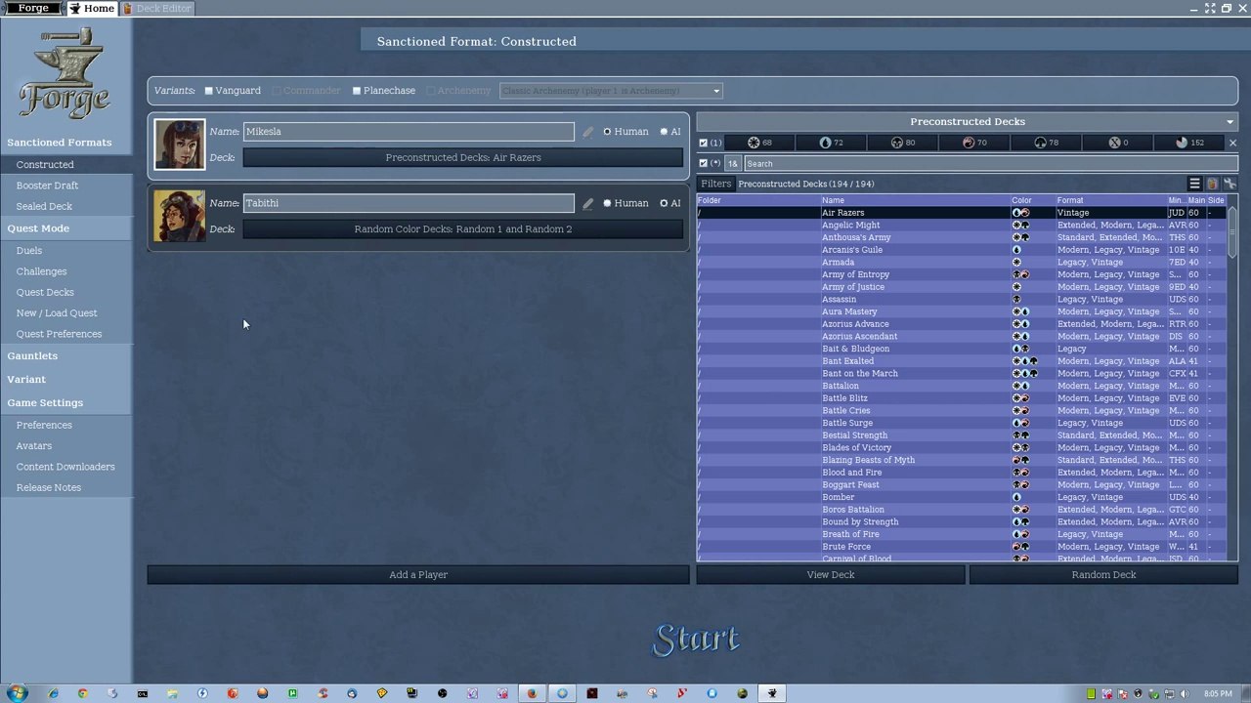Switch to Home tab
Screen dimensions: 1251x703
coord(91,8)
